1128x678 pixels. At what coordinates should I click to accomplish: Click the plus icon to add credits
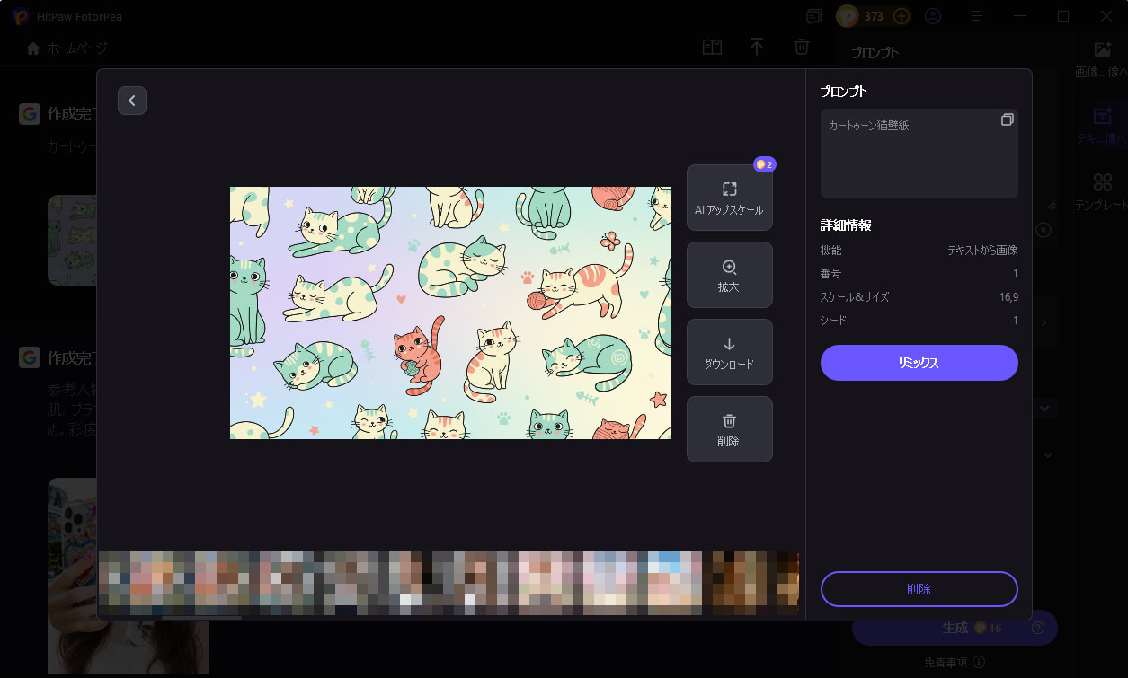(902, 16)
